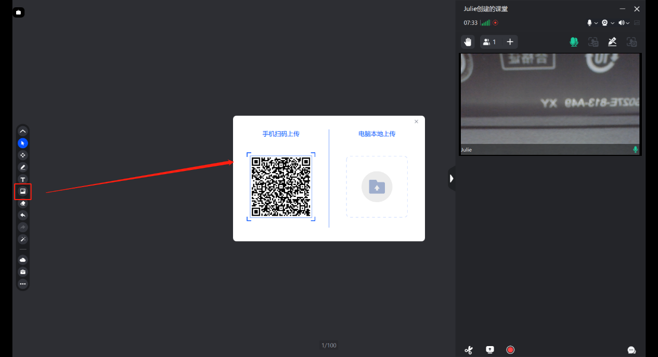Toggle the drawing authorization pen icon
Viewport: 658px width, 357px height.
pos(612,42)
